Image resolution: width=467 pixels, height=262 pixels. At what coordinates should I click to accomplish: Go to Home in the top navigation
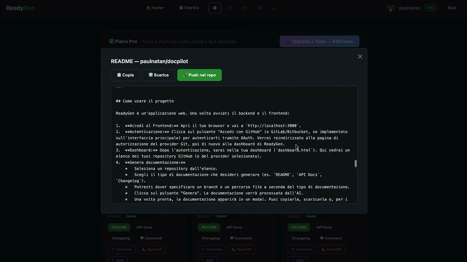point(155,8)
